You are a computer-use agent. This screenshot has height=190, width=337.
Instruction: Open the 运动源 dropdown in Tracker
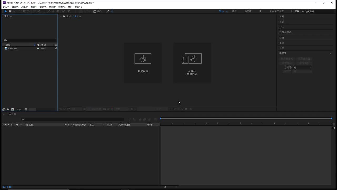coord(302,68)
